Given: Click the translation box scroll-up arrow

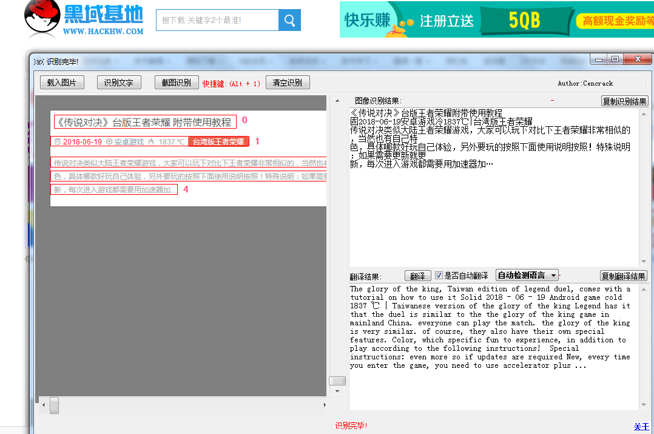Looking at the screenshot, I should tap(644, 289).
